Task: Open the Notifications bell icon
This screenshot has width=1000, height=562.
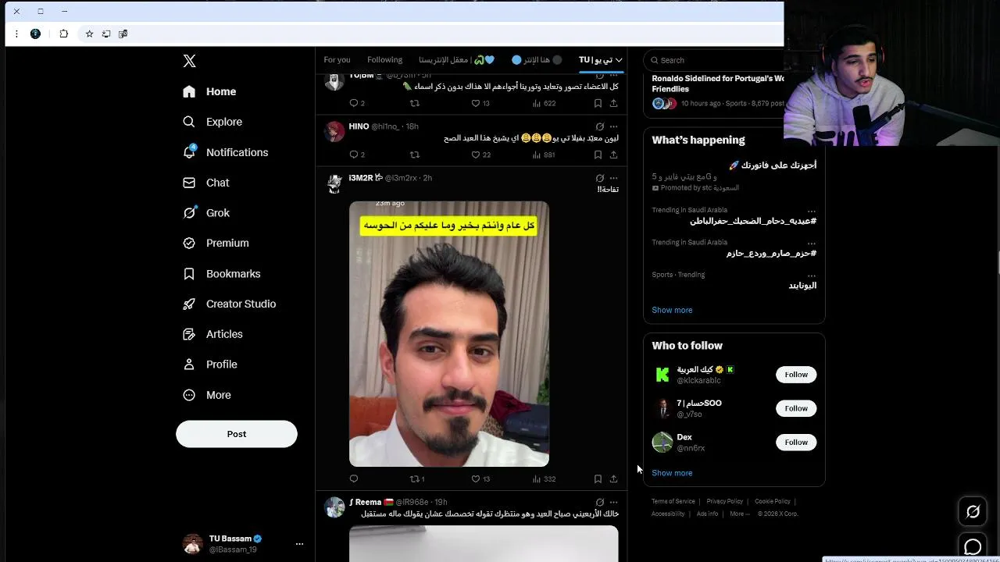Action: 189,152
